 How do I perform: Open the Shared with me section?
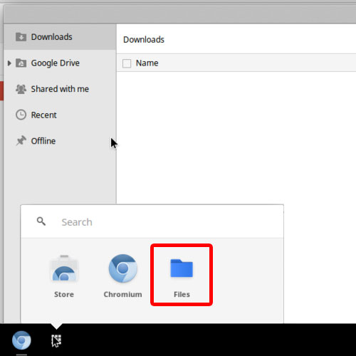[x=60, y=89]
